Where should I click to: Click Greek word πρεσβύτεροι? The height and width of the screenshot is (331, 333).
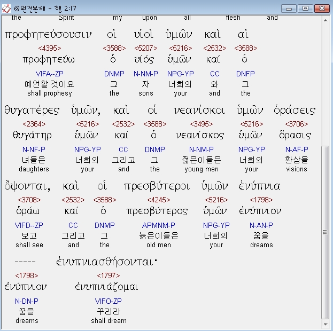(157, 186)
